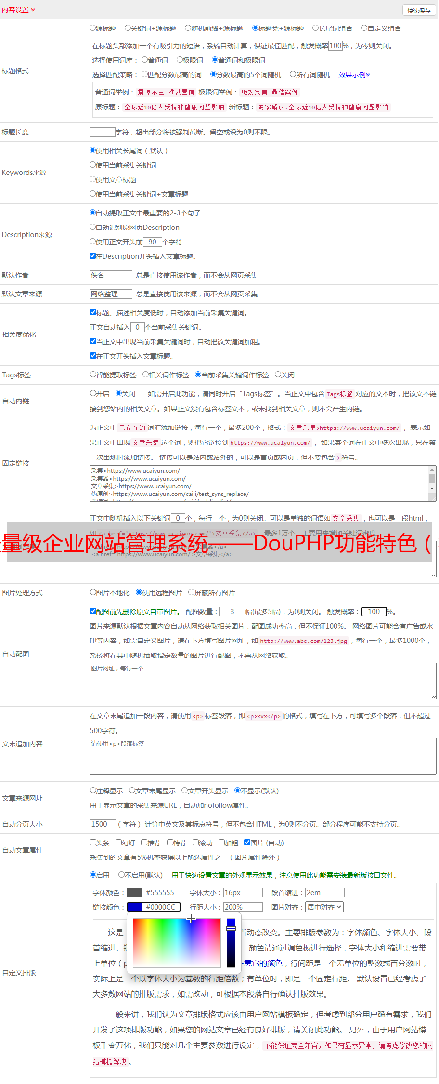Viewport: 439px width, 1084px height.
Task: Click the 标题长度 character input field
Action: tap(103, 132)
